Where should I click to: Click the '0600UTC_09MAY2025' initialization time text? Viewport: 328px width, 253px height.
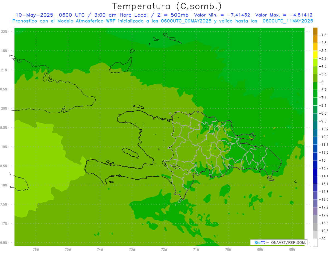pos(186,21)
